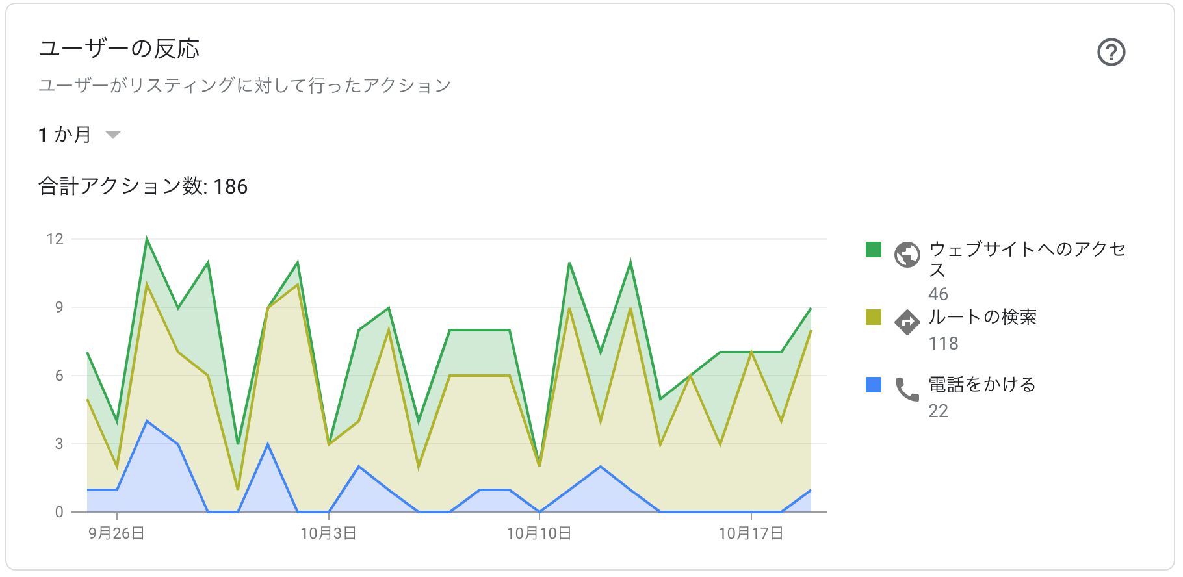1183x577 pixels.
Task: Click the blue legend color square
Action: tap(874, 385)
